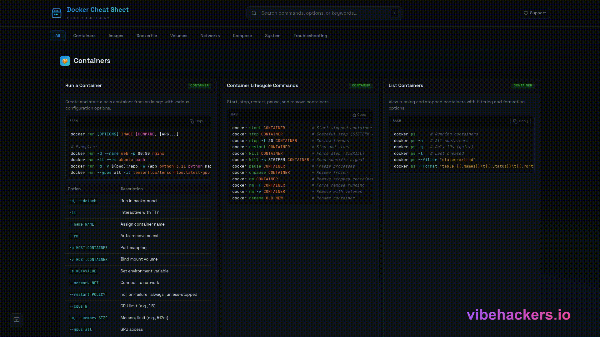This screenshot has height=337, width=600.
Task: Open the bottom-left chat widget icon
Action: click(x=17, y=320)
